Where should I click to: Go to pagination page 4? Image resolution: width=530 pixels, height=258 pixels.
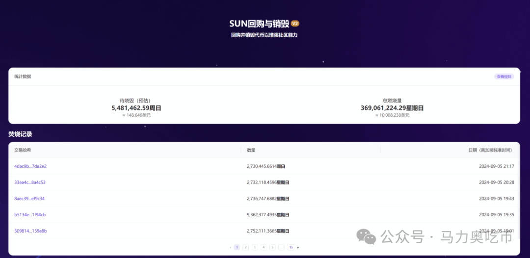pyautogui.click(x=264, y=247)
